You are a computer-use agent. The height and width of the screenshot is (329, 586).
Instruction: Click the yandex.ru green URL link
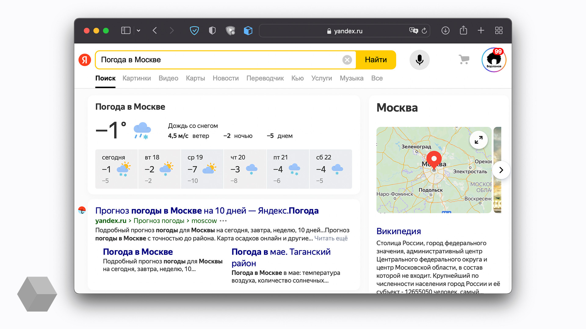[x=111, y=221]
